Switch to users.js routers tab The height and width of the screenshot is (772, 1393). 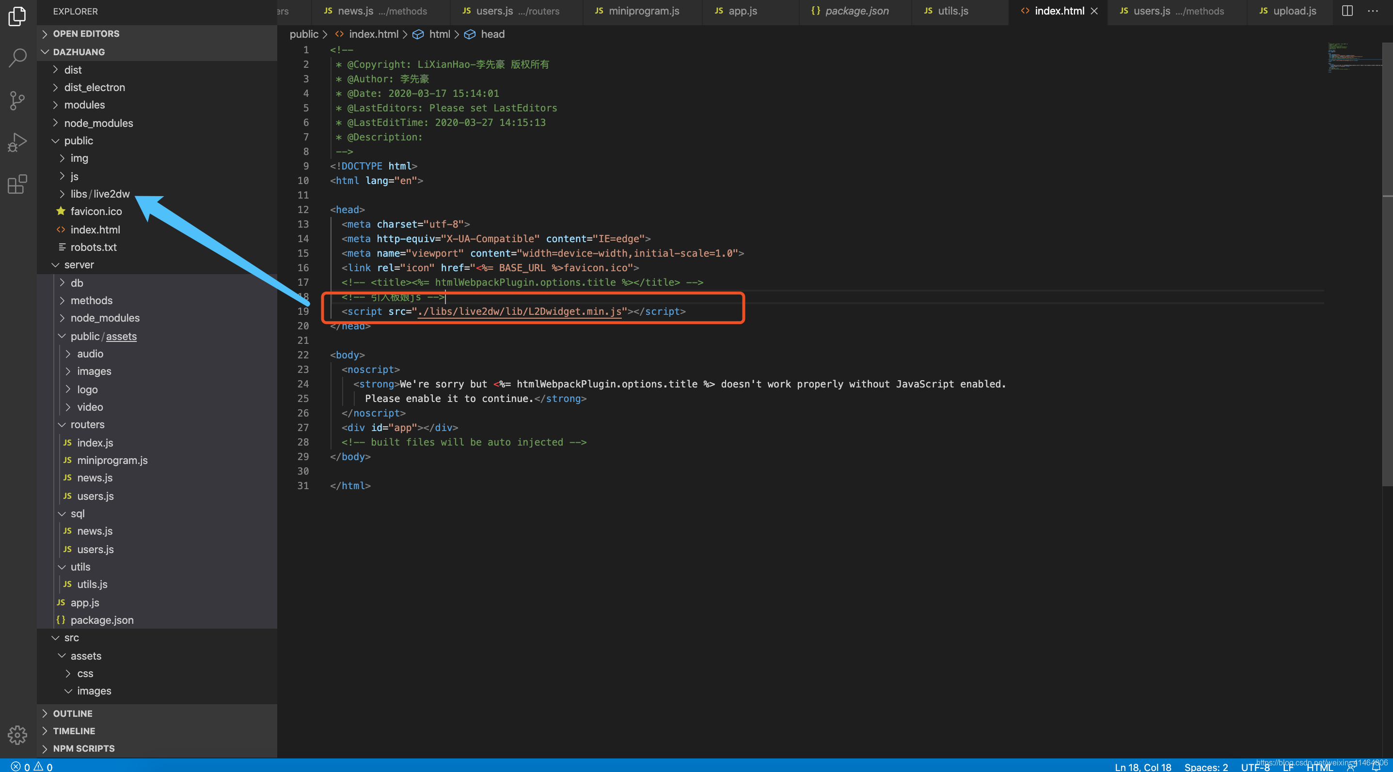(516, 11)
